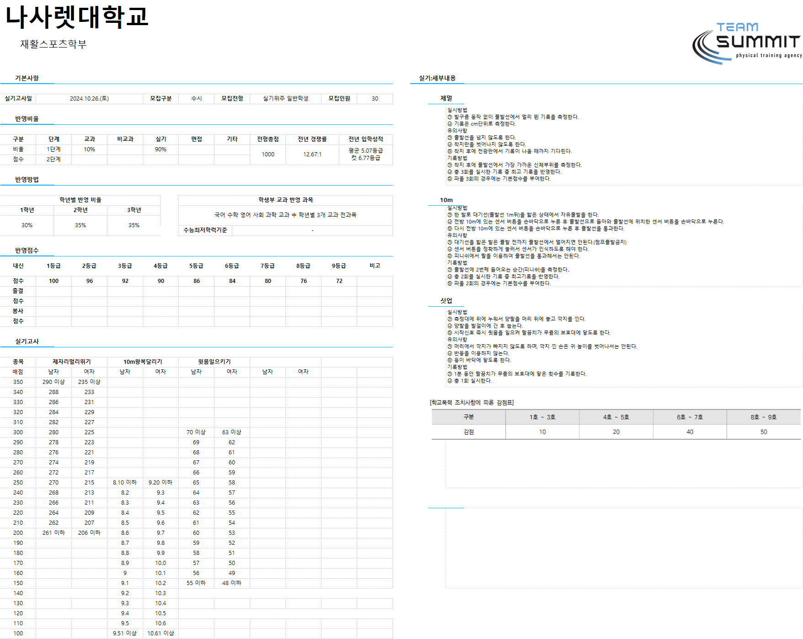
Task: Click the 반영비율 section header
Action: [27, 119]
